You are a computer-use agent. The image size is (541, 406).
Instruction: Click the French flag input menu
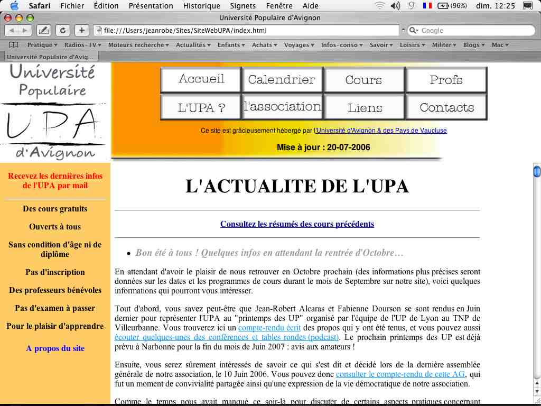click(x=427, y=5)
